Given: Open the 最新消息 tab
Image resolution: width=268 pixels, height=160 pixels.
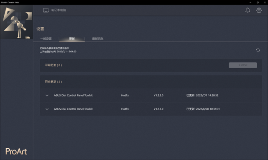Looking at the screenshot, I should click(x=98, y=39).
